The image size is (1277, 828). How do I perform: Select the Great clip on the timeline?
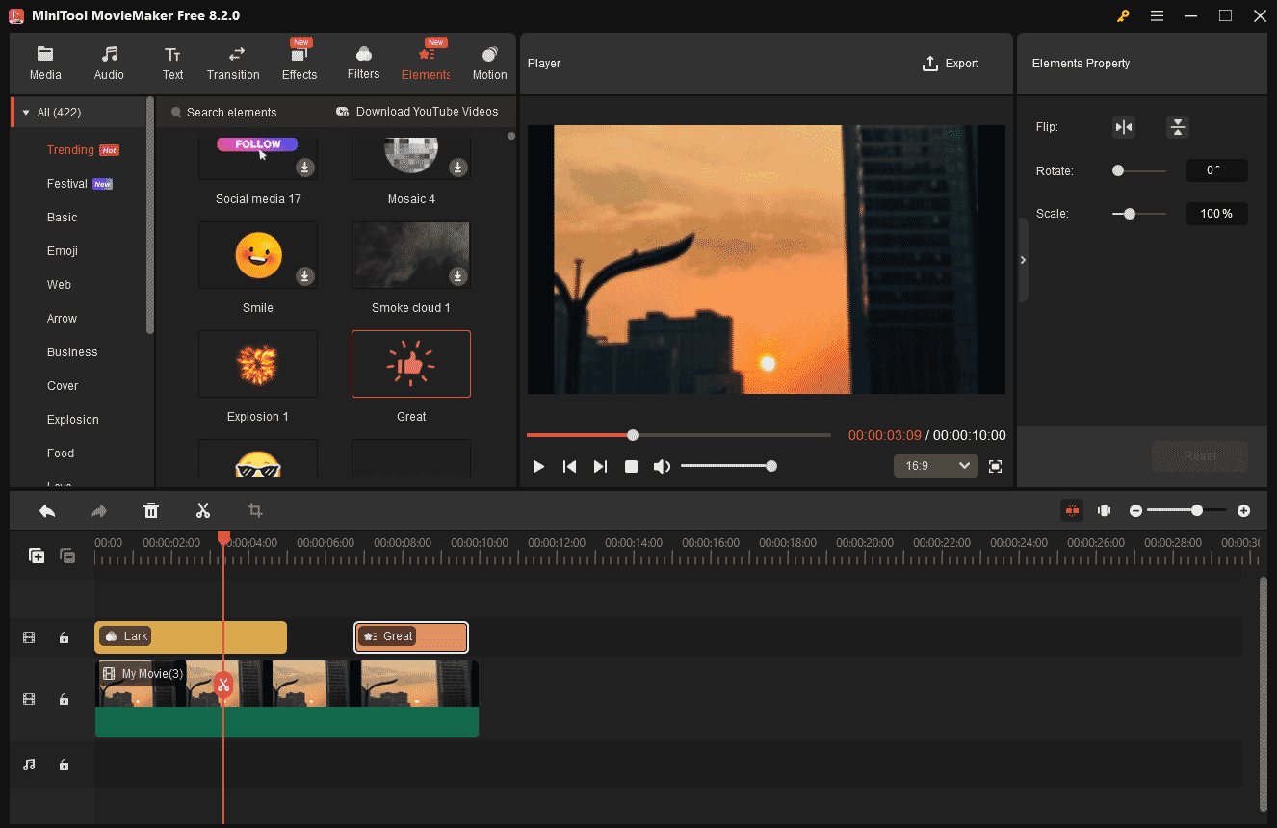pos(411,636)
